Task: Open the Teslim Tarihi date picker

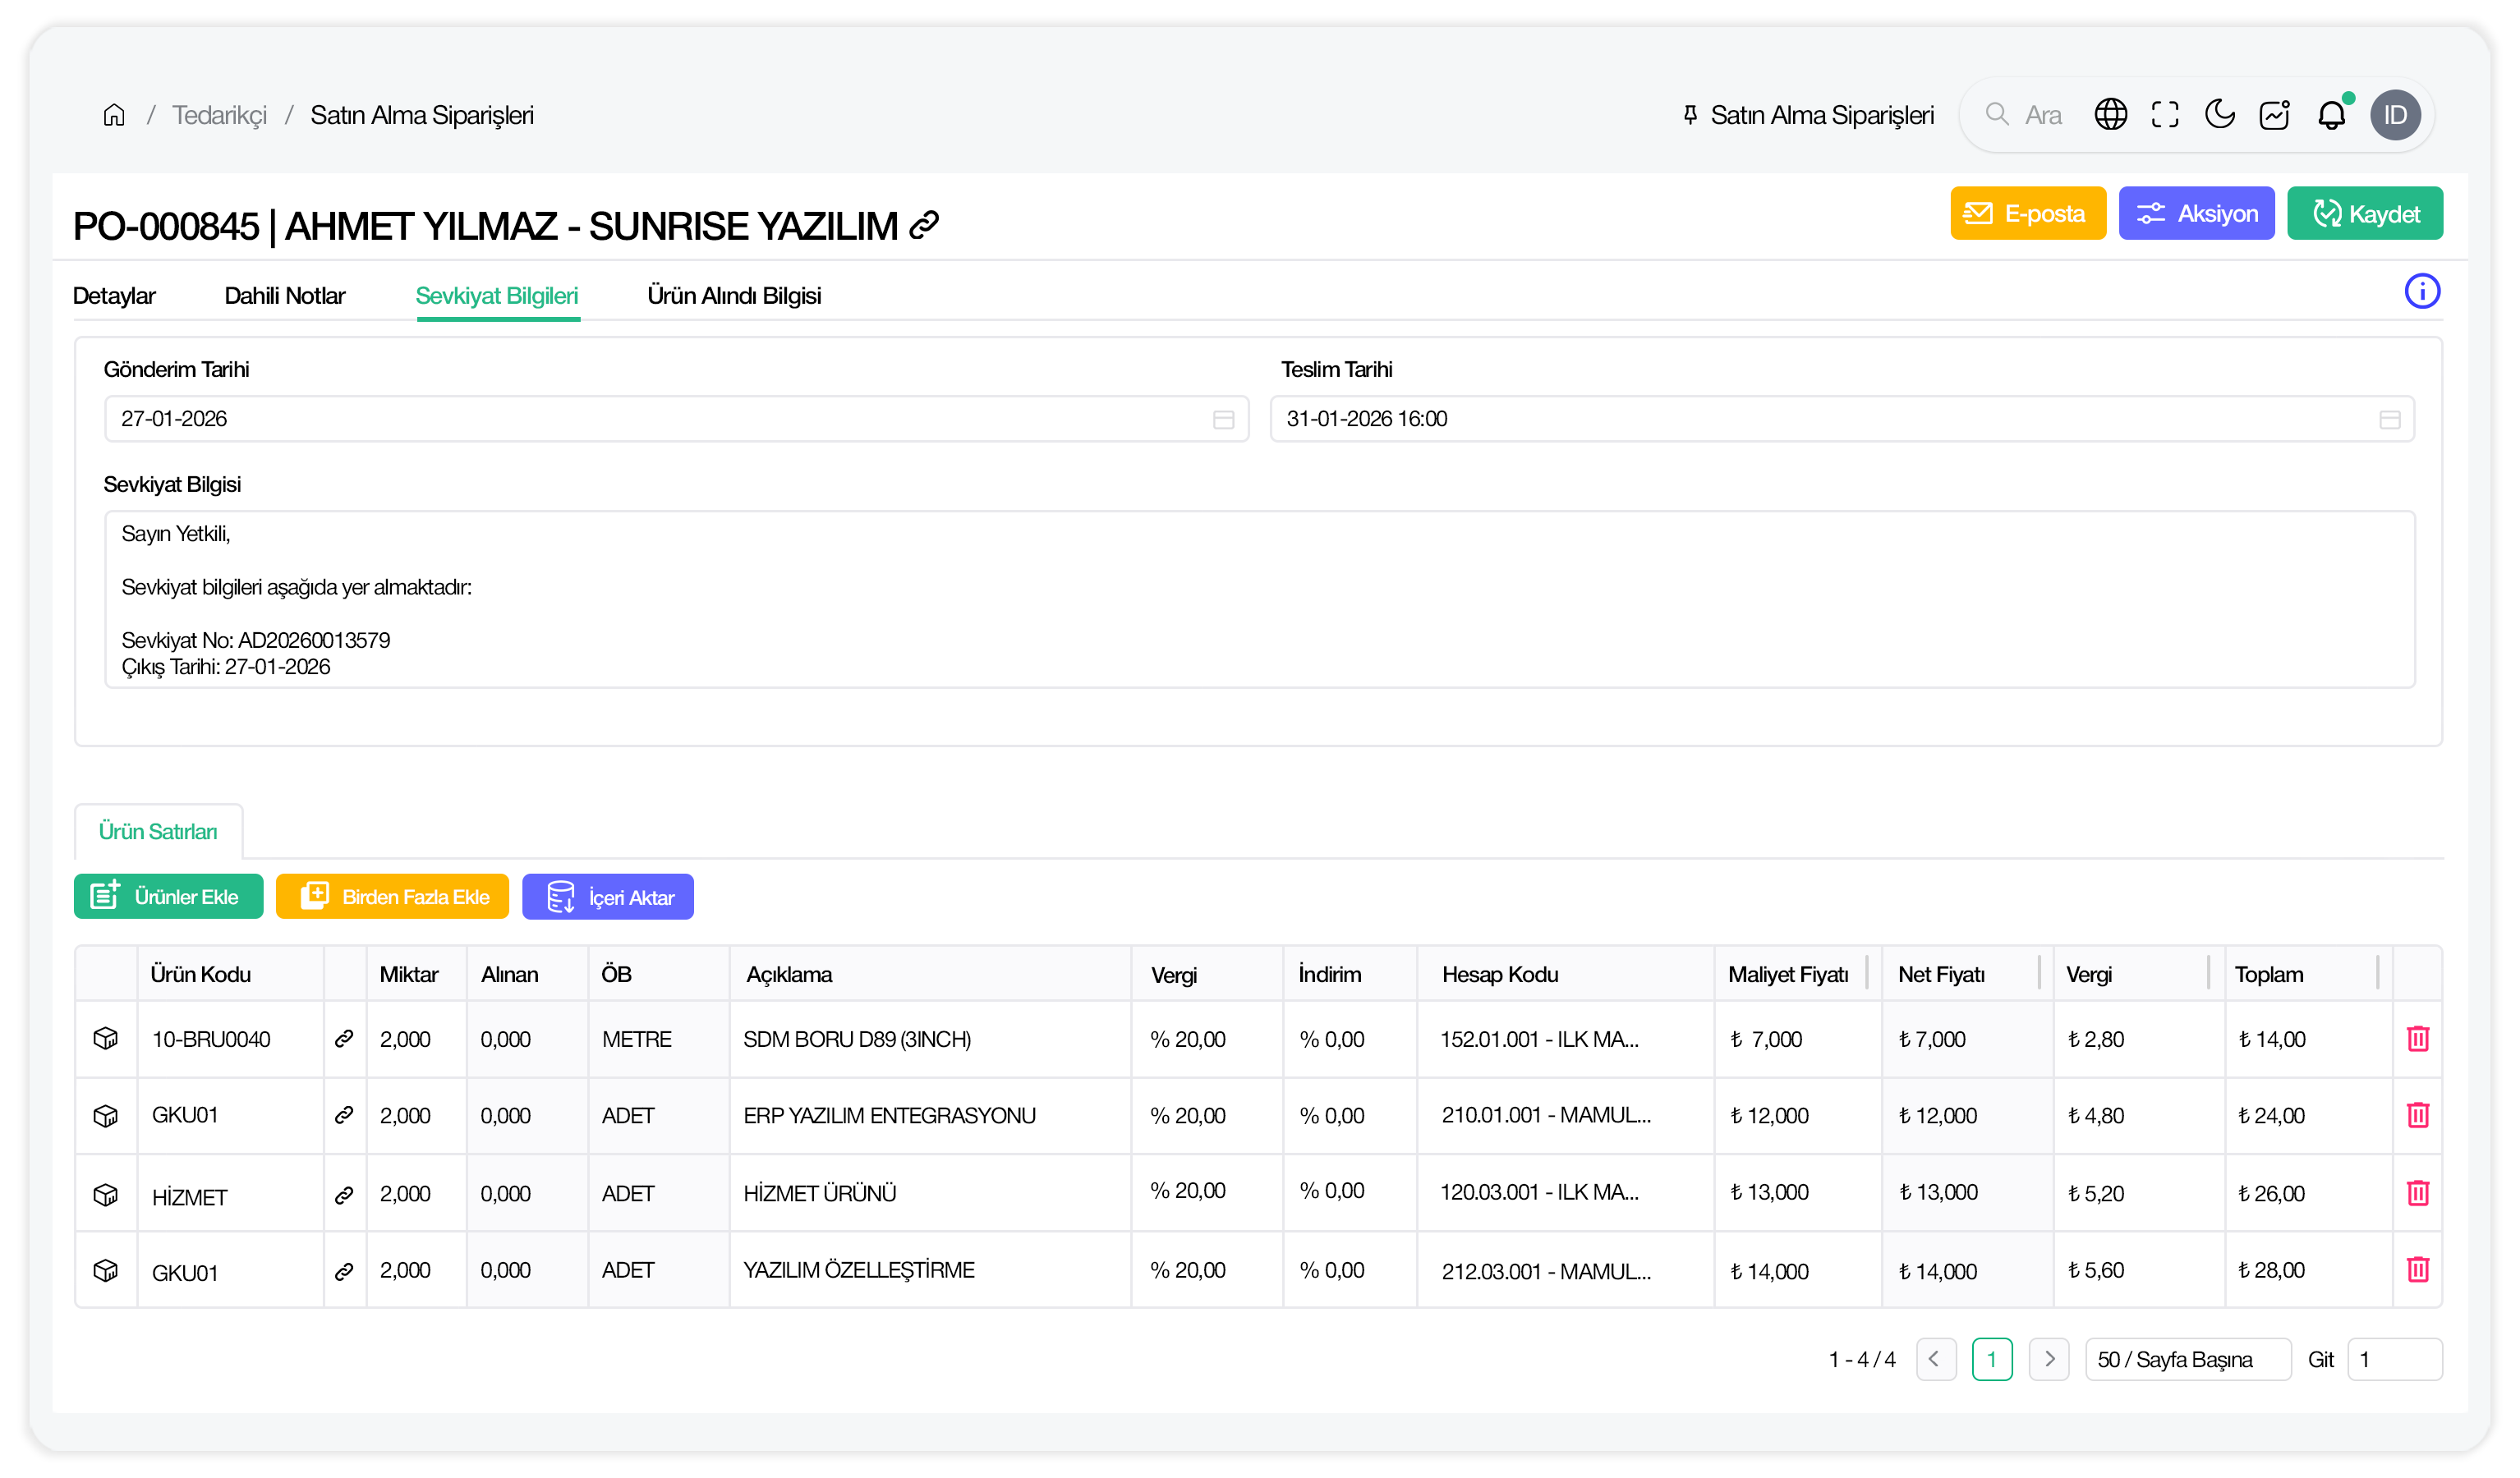Action: coord(2389,419)
